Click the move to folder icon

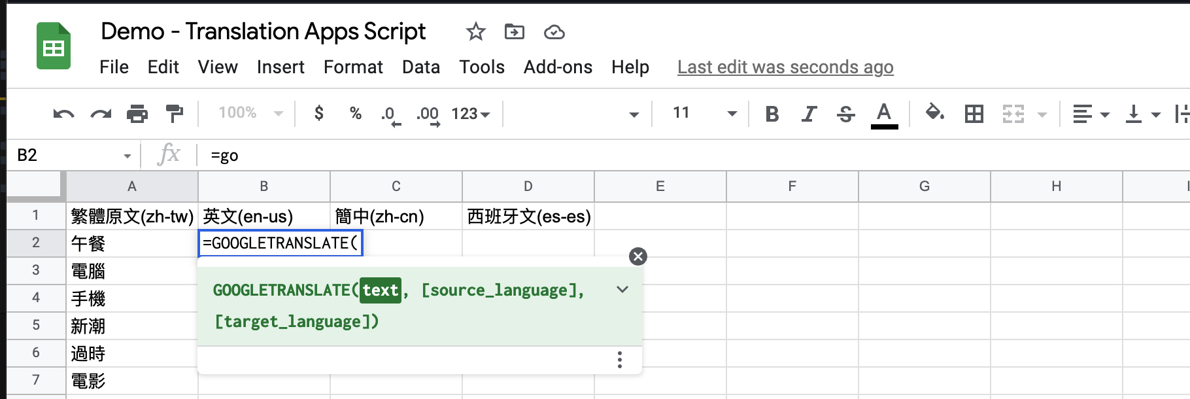(515, 31)
